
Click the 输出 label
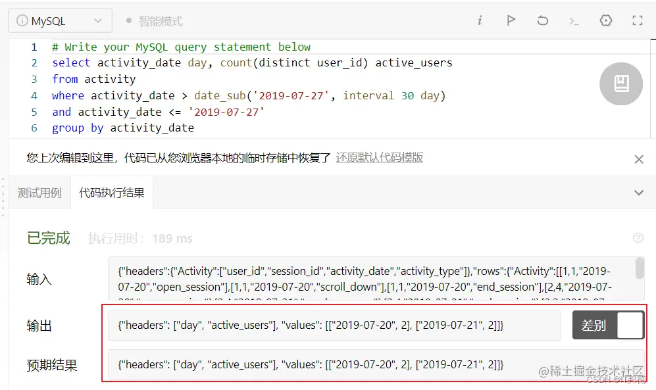(x=39, y=325)
